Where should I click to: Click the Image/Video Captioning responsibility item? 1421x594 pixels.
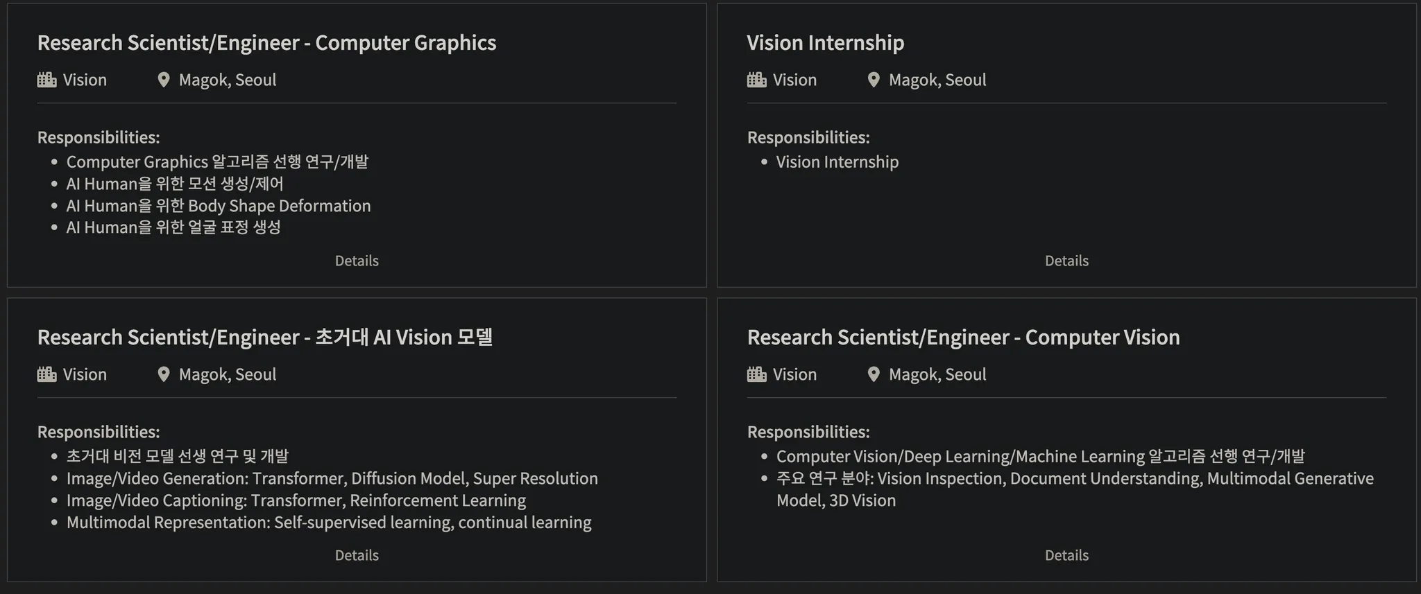coord(296,500)
